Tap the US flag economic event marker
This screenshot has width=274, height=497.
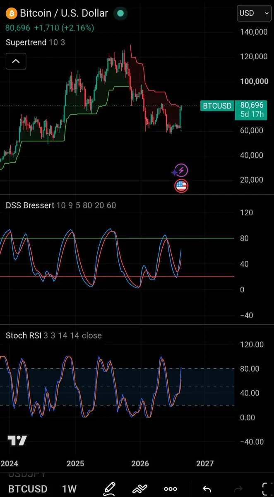tap(181, 186)
